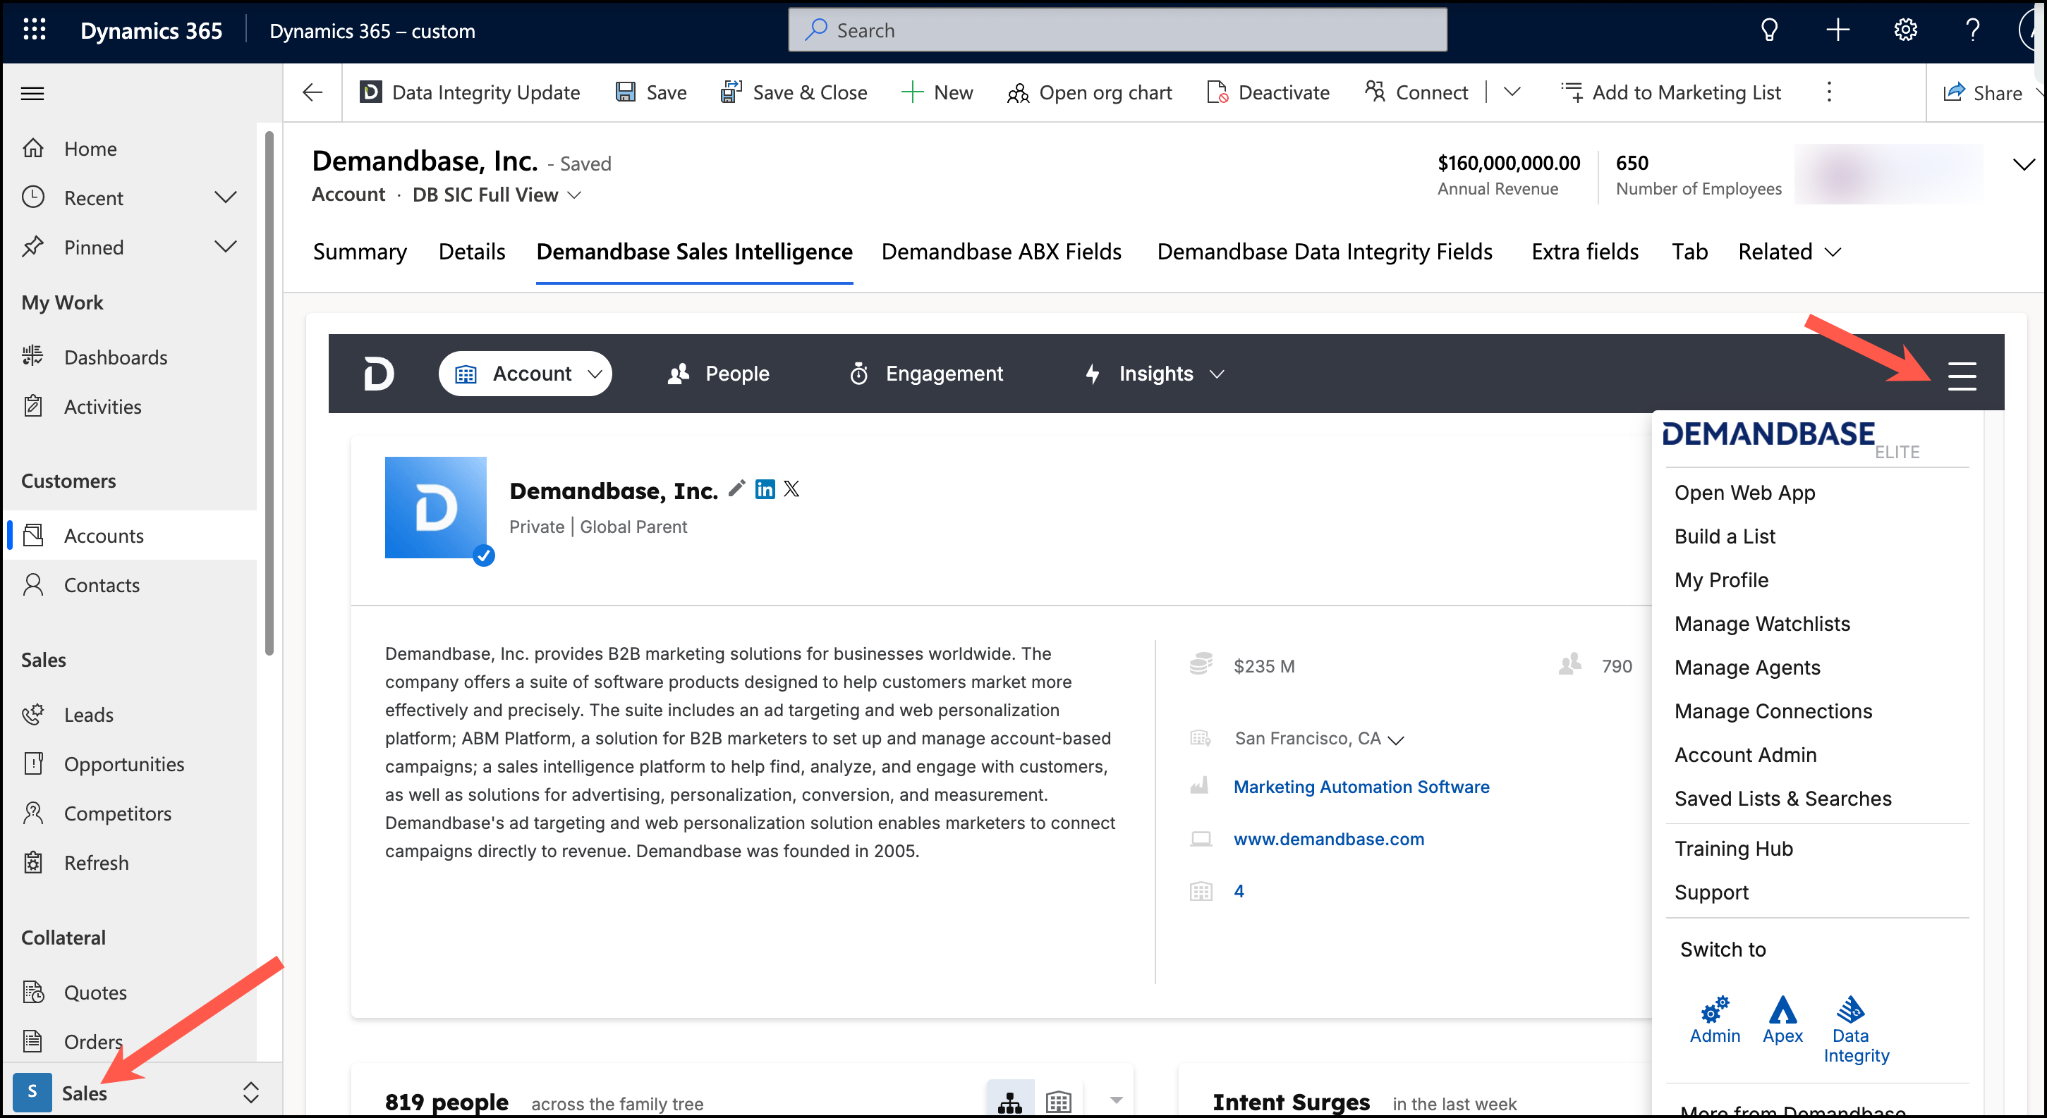Open Marketing Automation Software link
Viewport: 2047px width, 1118px height.
(1361, 786)
